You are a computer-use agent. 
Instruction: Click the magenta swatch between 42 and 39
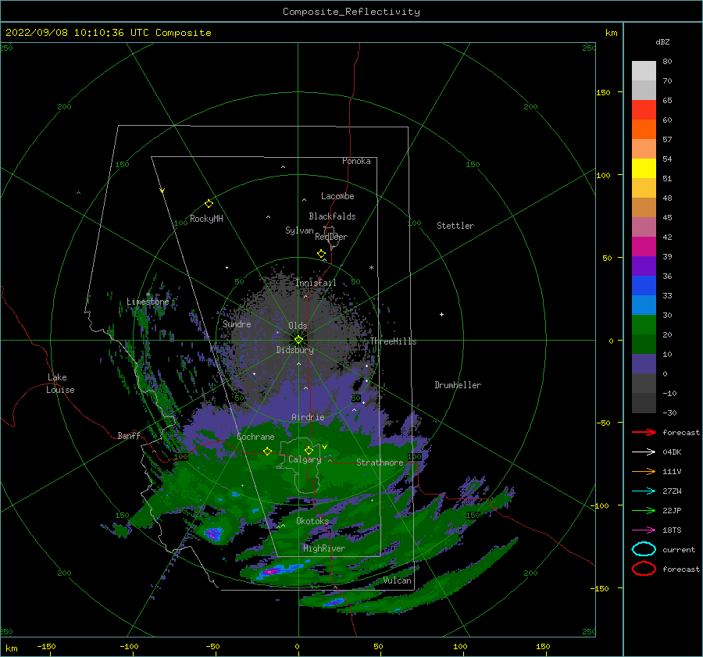pyautogui.click(x=644, y=246)
